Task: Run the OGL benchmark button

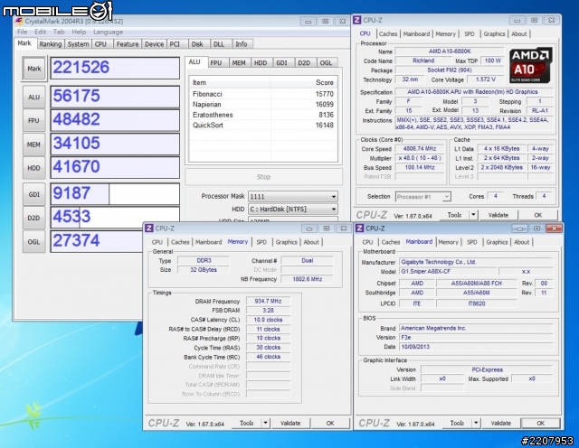Action: (x=34, y=242)
